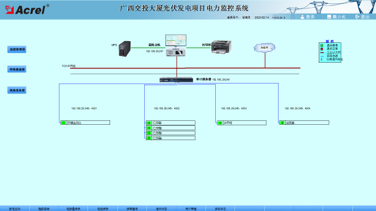Select device entry with address 5 under port 4002
The height and width of the screenshot is (211, 376).
(x=171, y=138)
